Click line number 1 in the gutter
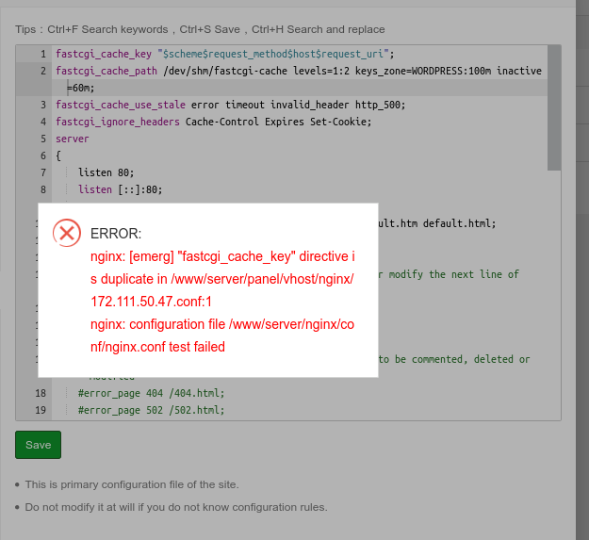 pos(42,54)
